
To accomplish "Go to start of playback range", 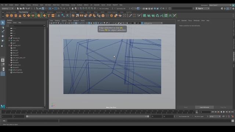I will click(213, 112).
